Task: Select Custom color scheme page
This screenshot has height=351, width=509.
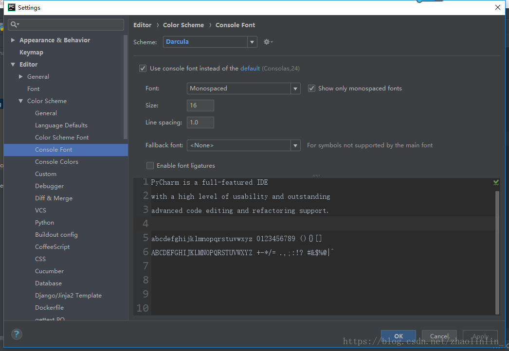Action: [45, 174]
